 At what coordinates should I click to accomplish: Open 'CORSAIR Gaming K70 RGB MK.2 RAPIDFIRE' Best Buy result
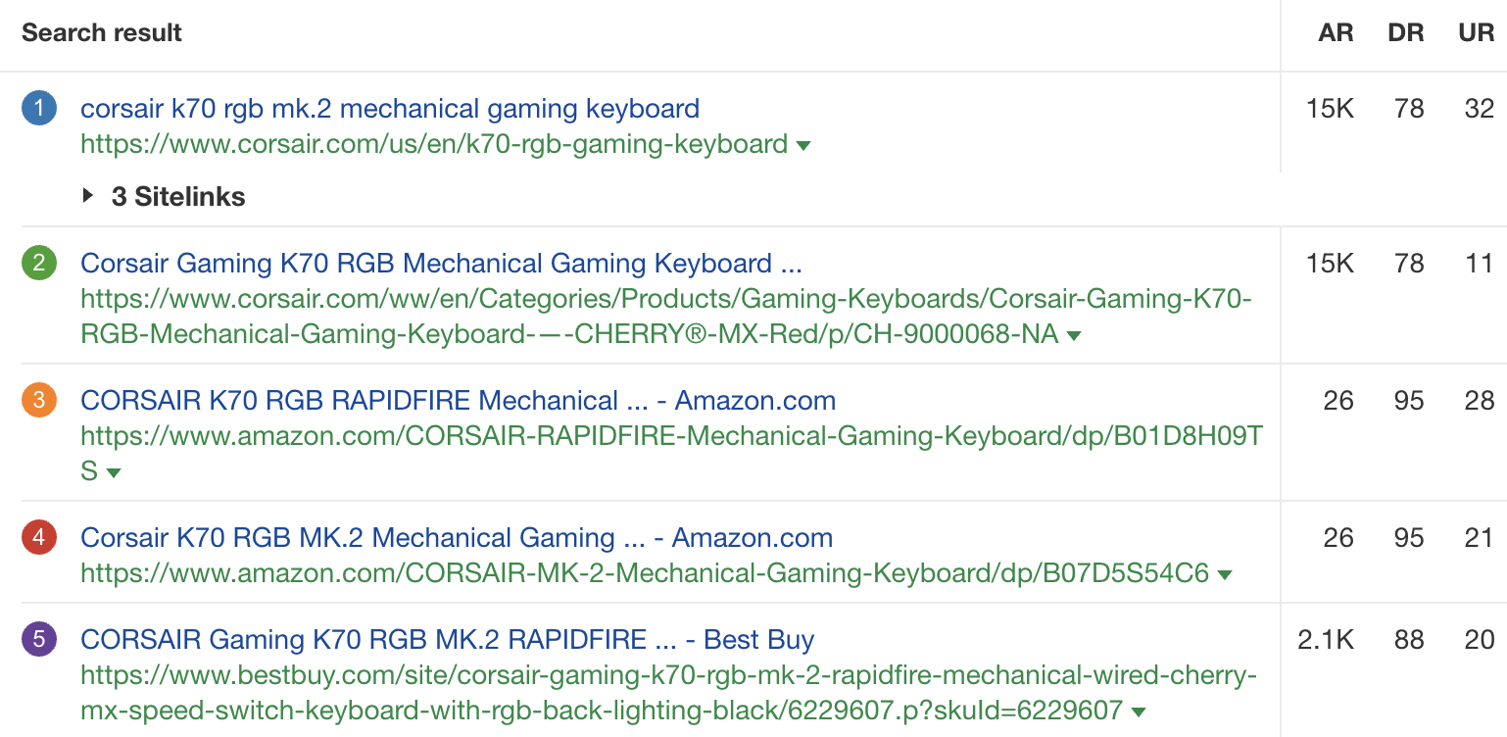[447, 639]
